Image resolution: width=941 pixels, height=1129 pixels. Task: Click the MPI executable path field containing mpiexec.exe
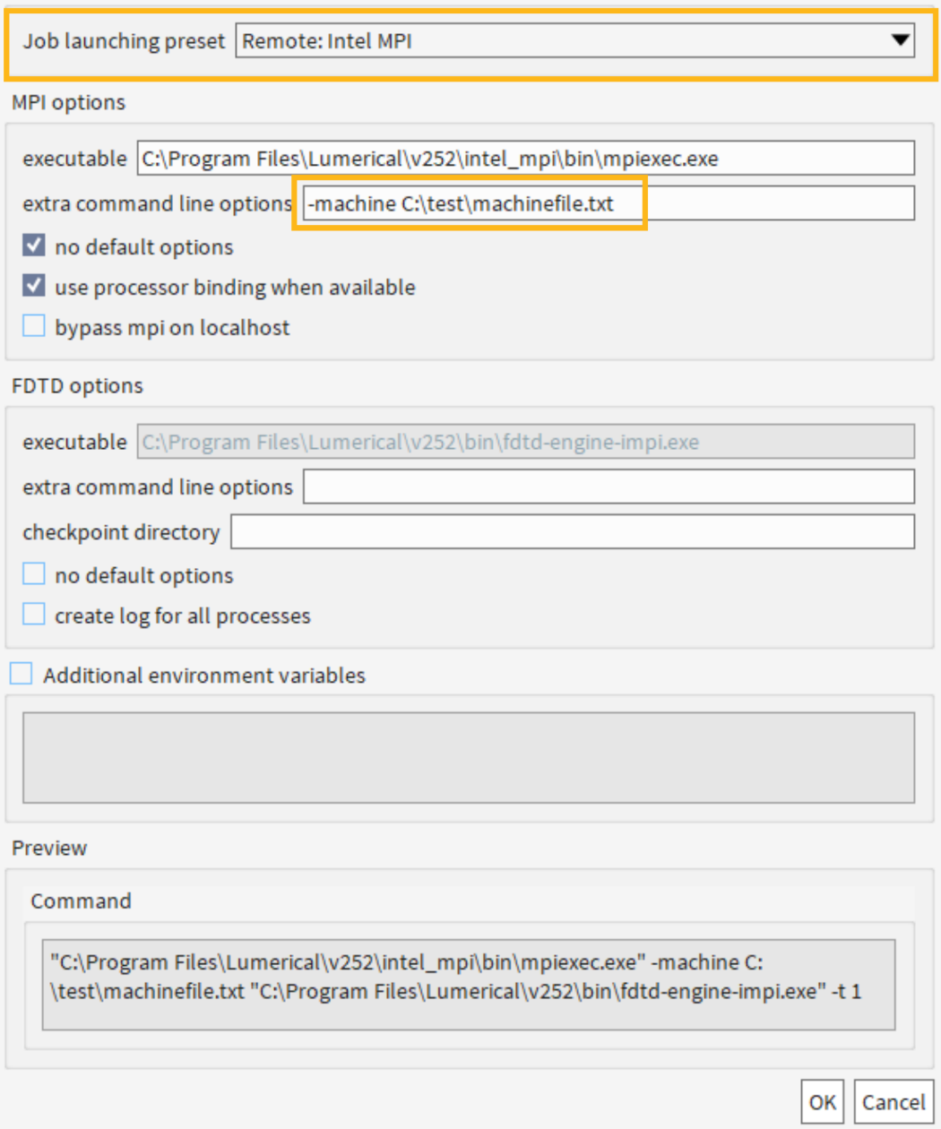pyautogui.click(x=526, y=159)
